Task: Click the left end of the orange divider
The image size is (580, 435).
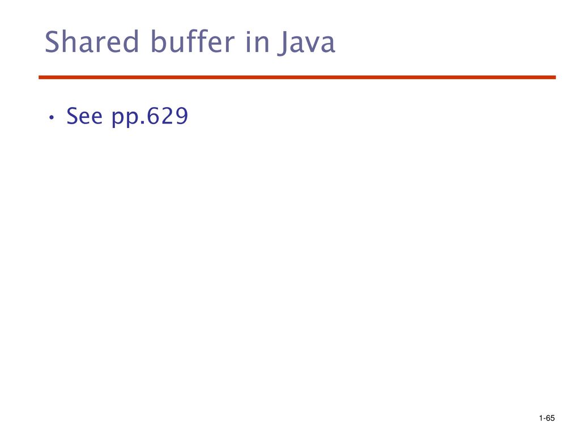Action: [x=41, y=77]
